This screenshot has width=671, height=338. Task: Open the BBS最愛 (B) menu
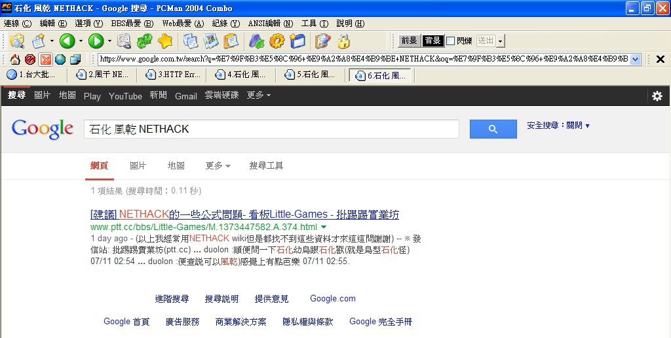point(132,24)
